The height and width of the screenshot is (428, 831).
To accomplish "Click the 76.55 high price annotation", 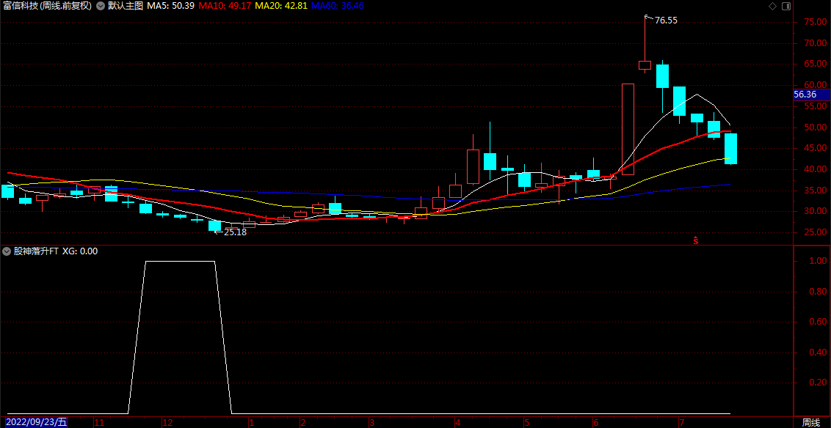I will click(666, 21).
